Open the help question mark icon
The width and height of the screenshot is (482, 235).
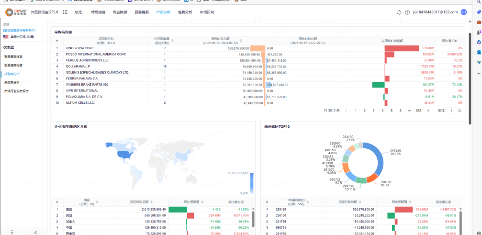[407, 12]
